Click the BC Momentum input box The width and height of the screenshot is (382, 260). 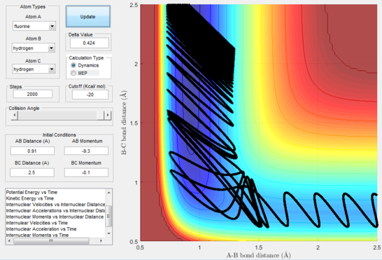click(x=86, y=172)
